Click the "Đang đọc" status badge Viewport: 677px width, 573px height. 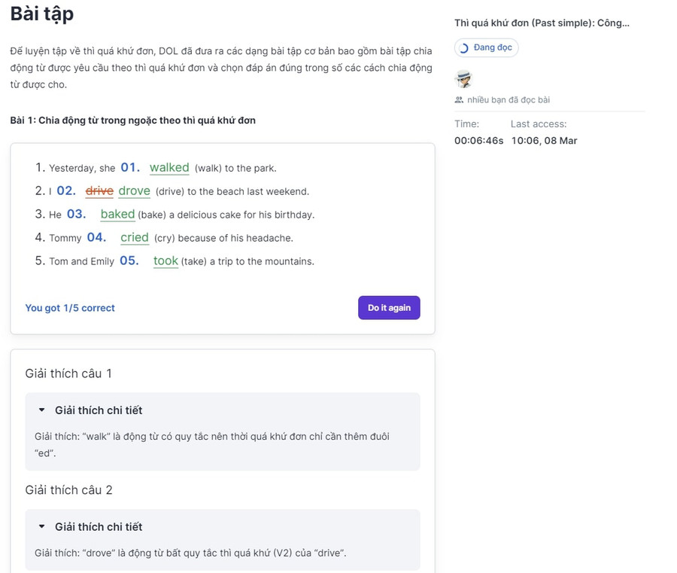click(x=486, y=48)
